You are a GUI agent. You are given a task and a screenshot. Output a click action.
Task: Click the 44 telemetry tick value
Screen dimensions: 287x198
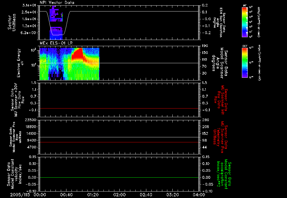204,147
